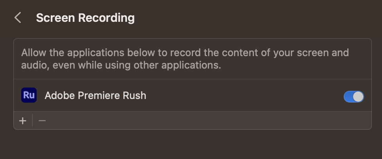The height and width of the screenshot is (159, 382).
Task: Click the divider between plus and minus
Action: pyautogui.click(x=32, y=120)
